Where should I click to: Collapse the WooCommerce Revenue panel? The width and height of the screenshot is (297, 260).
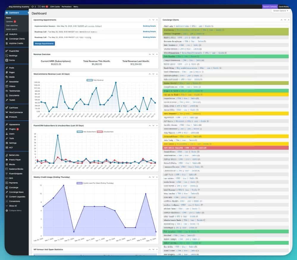[x=157, y=74]
